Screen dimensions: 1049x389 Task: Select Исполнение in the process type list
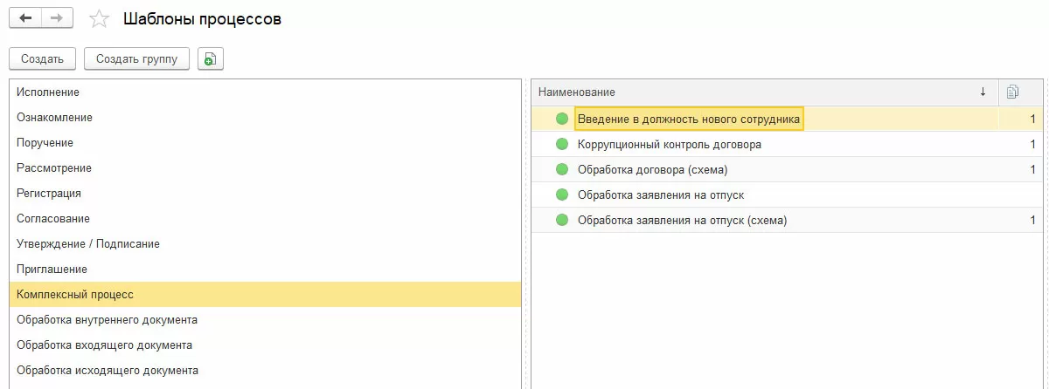coord(265,92)
